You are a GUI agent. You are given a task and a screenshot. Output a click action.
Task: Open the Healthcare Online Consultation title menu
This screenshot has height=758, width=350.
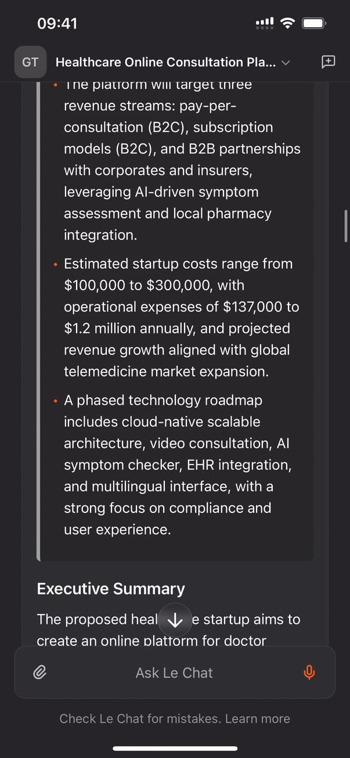165,62
